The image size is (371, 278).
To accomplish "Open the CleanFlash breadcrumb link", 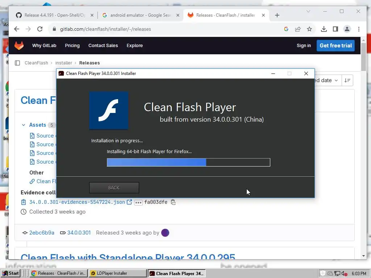I will click(x=36, y=63).
